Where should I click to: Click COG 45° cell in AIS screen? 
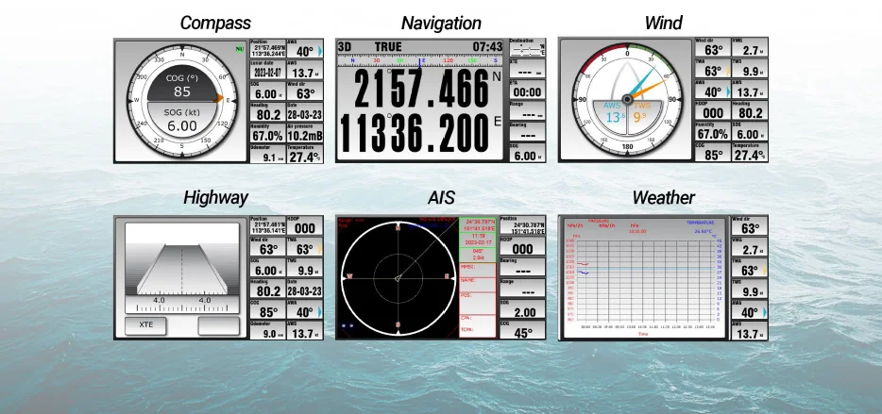point(522,330)
